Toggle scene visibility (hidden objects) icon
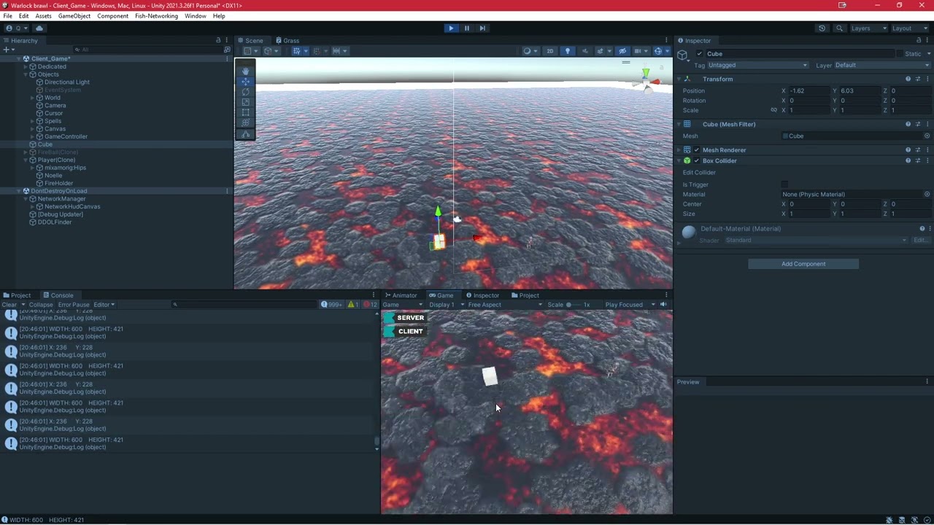Screen dimensions: 934x525 click(x=622, y=51)
